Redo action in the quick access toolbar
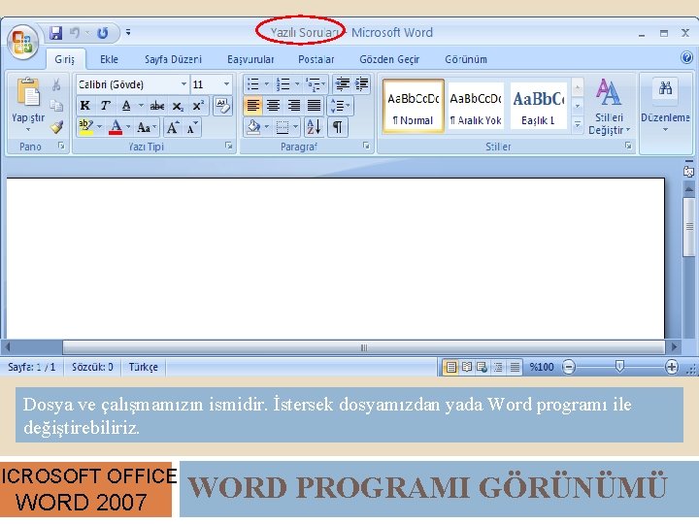 tap(103, 33)
